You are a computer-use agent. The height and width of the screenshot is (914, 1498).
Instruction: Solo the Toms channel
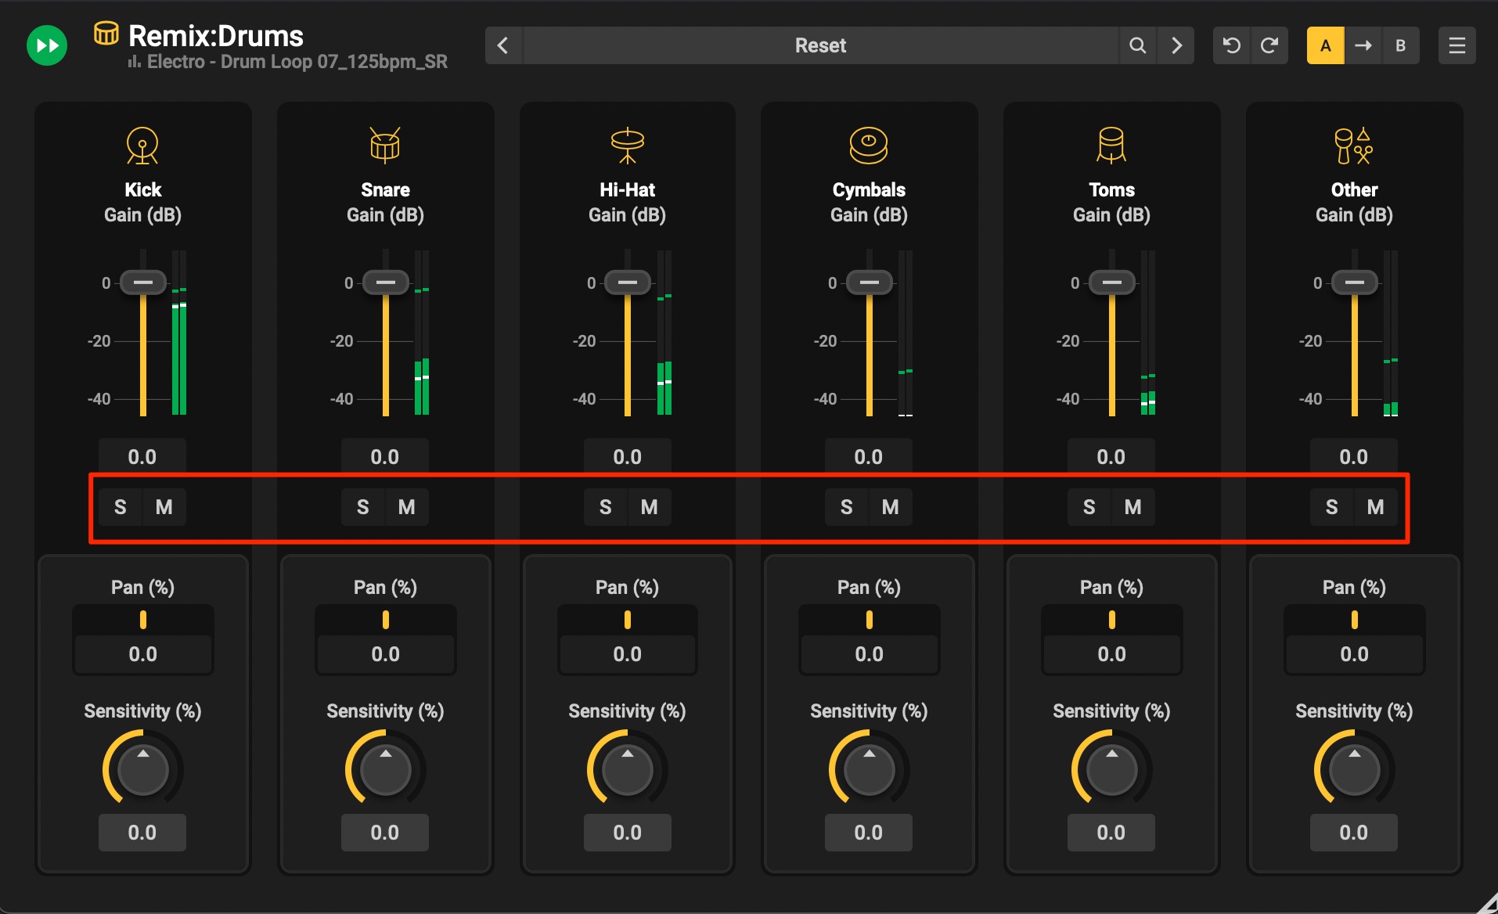[x=1089, y=507]
